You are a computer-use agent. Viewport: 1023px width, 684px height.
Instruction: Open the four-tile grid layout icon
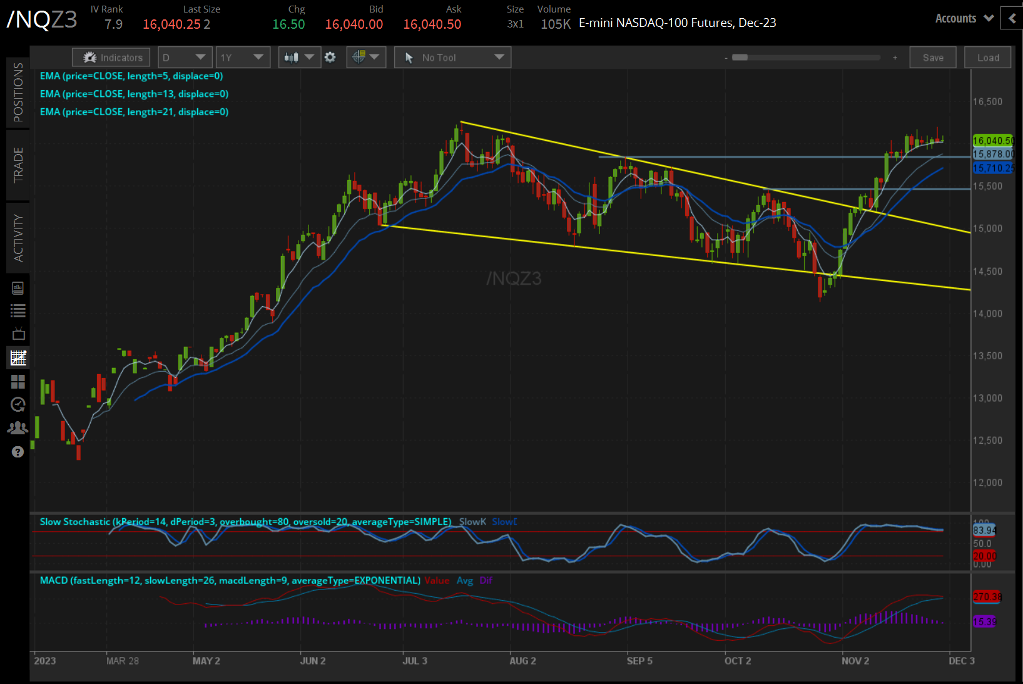(x=18, y=382)
